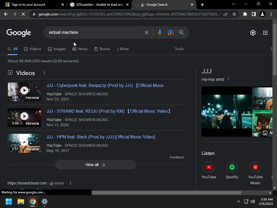Open JJJ hip-hop artist options menu
Image resolution: width=277 pixels, height=208 pixels.
pos(228,79)
